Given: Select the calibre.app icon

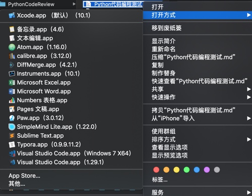Looking at the screenshot, I should coord(12,56).
